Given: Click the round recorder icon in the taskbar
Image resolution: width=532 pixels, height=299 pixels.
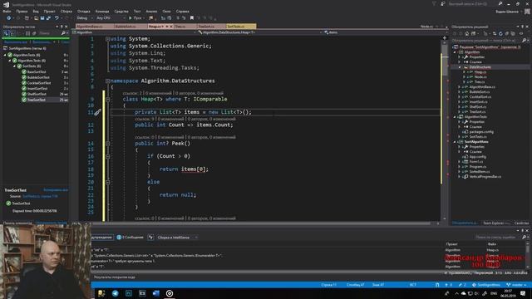Looking at the screenshot, I should 170,293.
